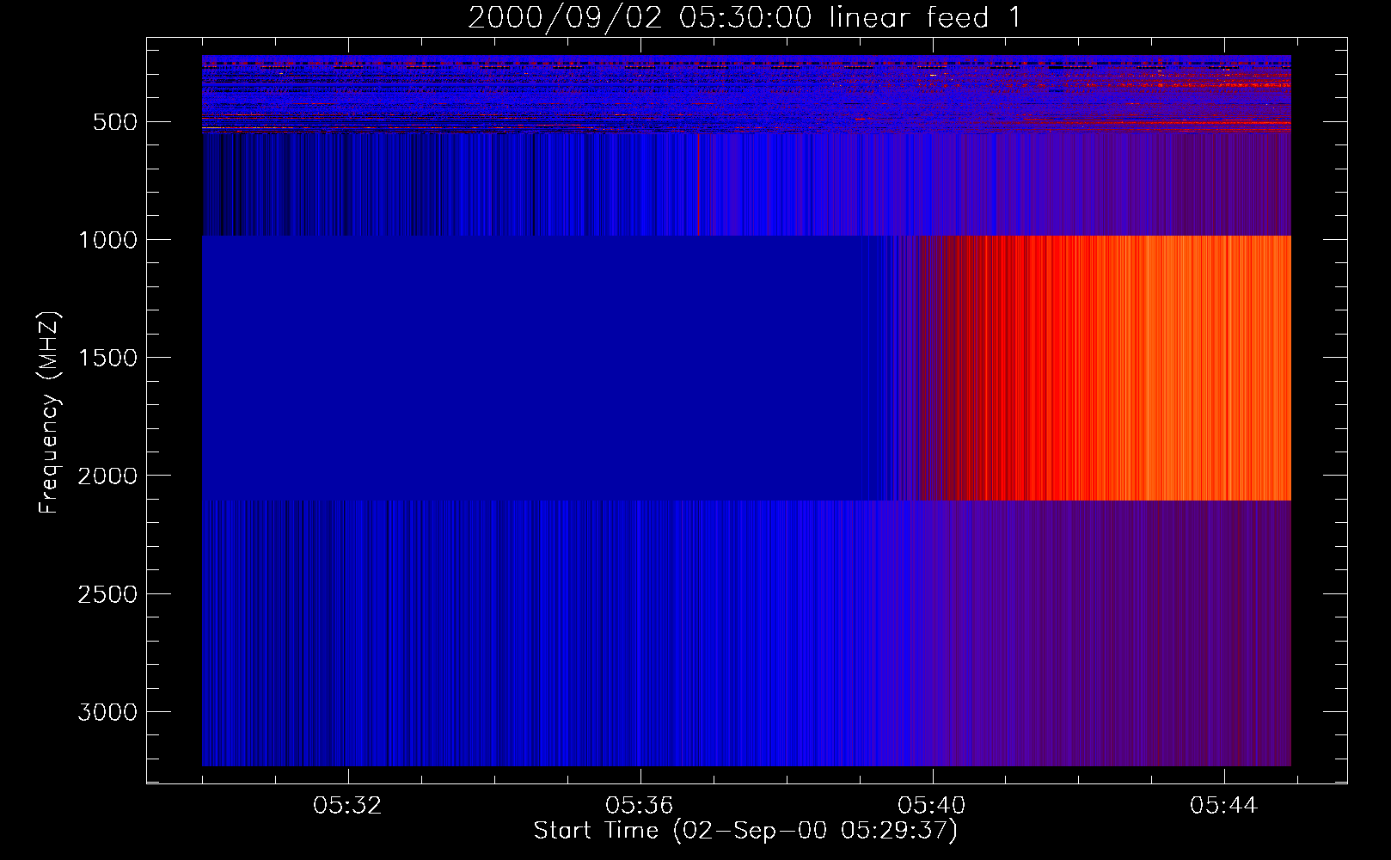Screen dimensions: 1391x860
Task: Click the 1500 frequency tick label
Action: [x=107, y=358]
